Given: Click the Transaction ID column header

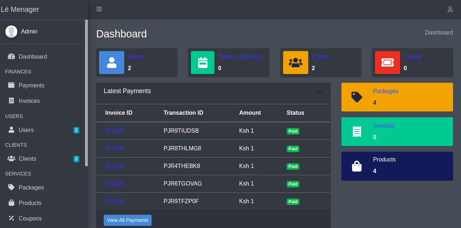Looking at the screenshot, I should pos(183,113).
